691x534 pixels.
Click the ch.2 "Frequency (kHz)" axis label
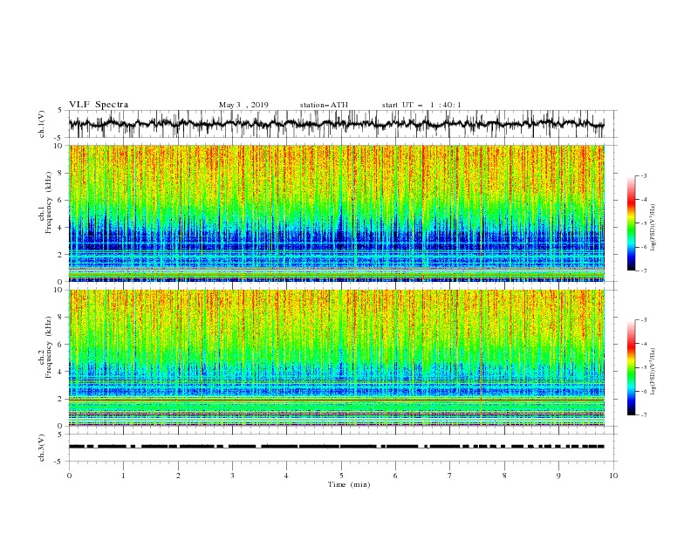click(x=50, y=347)
